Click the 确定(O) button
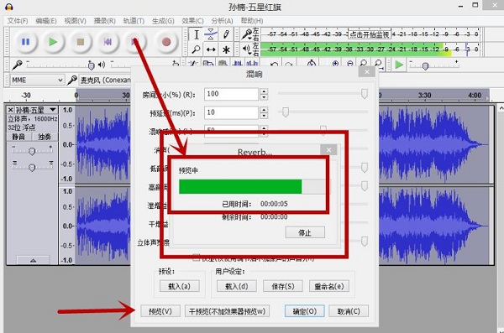 (x=305, y=311)
